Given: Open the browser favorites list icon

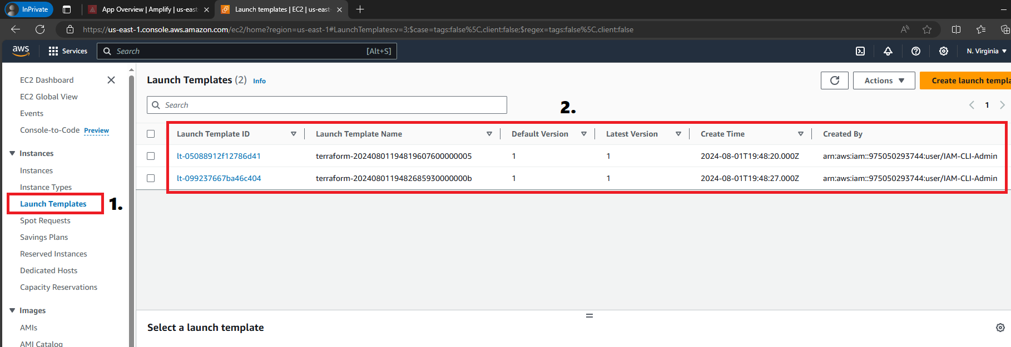Looking at the screenshot, I should click(x=980, y=29).
